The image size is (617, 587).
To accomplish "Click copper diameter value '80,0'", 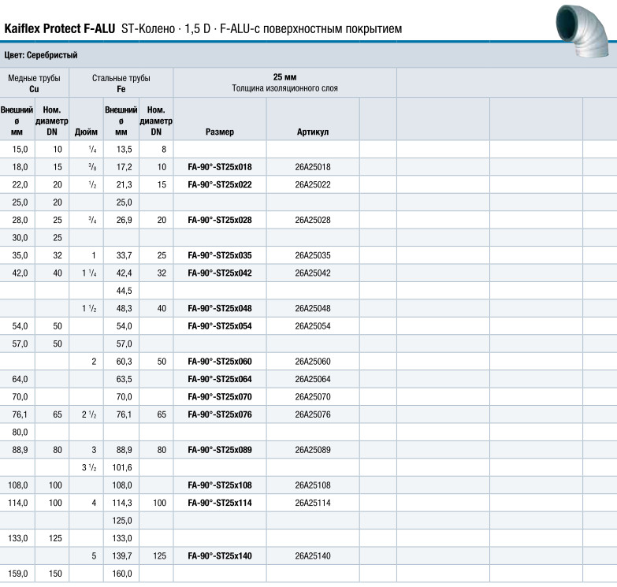I will 20,433.
